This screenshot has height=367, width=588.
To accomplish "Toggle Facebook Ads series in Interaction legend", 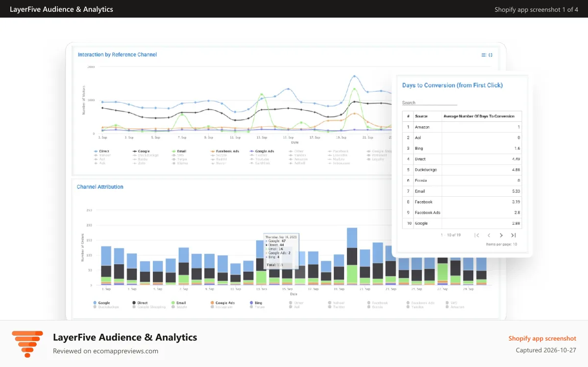I will coord(224,151).
